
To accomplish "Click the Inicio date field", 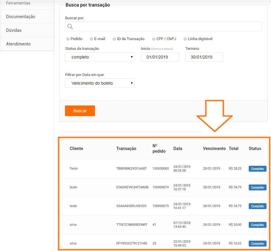I will 160,57.
